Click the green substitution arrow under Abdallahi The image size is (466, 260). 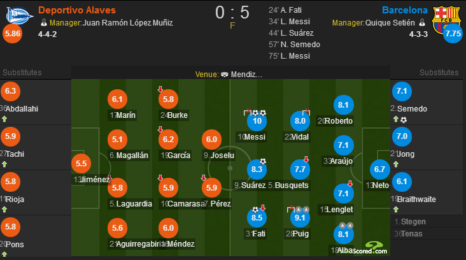[4, 119]
